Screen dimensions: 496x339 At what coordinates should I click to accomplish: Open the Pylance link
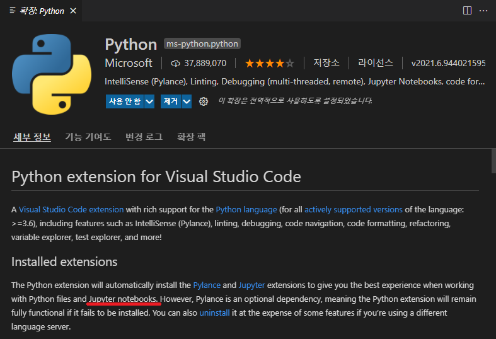click(x=207, y=285)
